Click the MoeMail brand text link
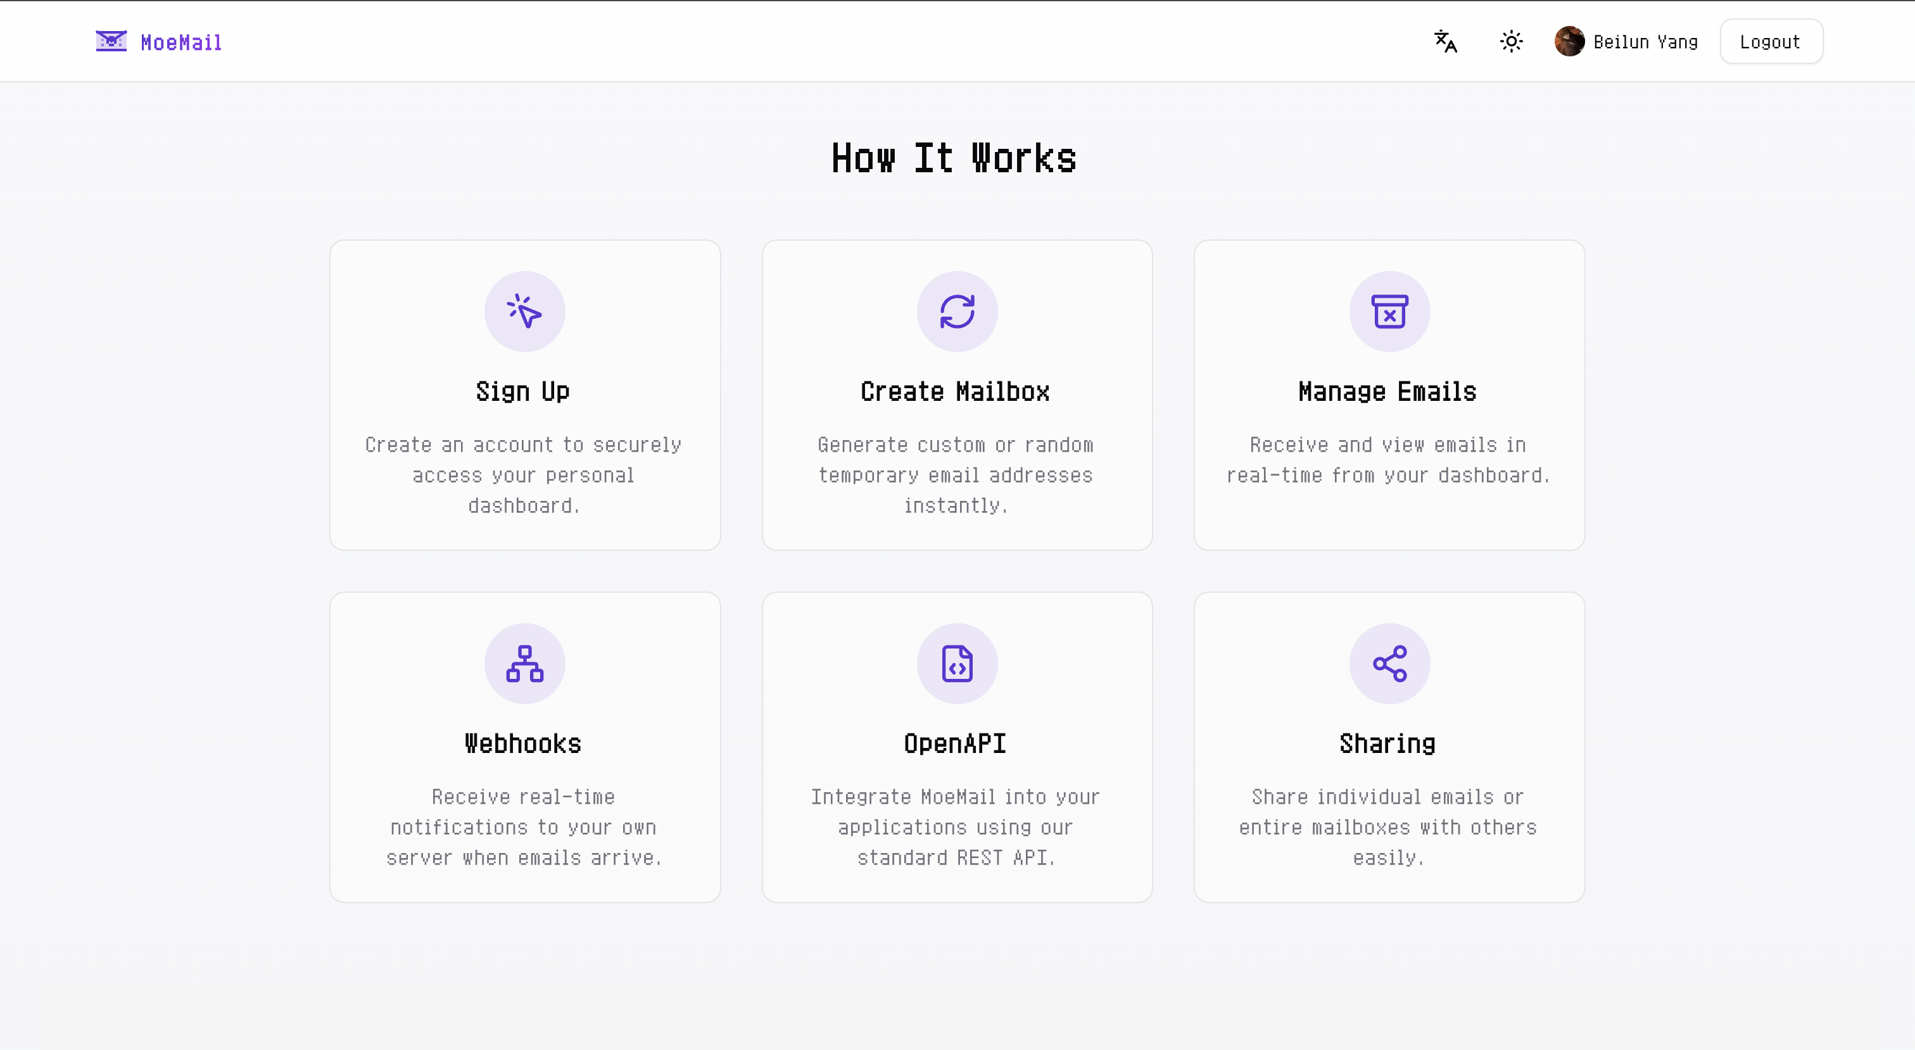 tap(181, 42)
